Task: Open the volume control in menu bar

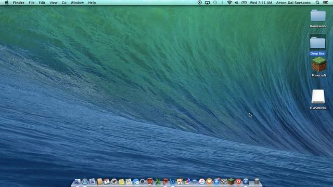Action: [236, 3]
